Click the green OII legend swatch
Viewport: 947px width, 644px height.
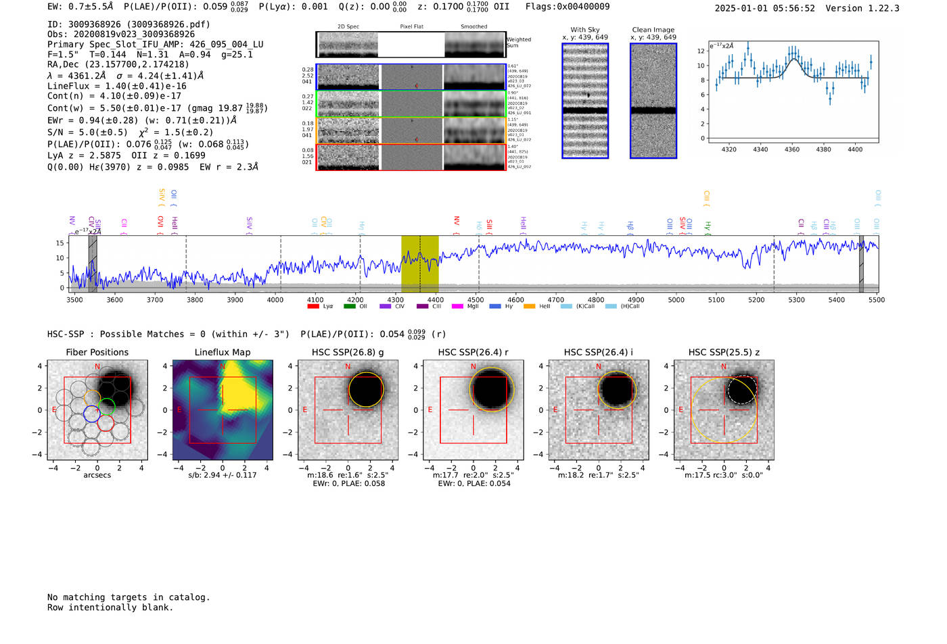(x=349, y=306)
